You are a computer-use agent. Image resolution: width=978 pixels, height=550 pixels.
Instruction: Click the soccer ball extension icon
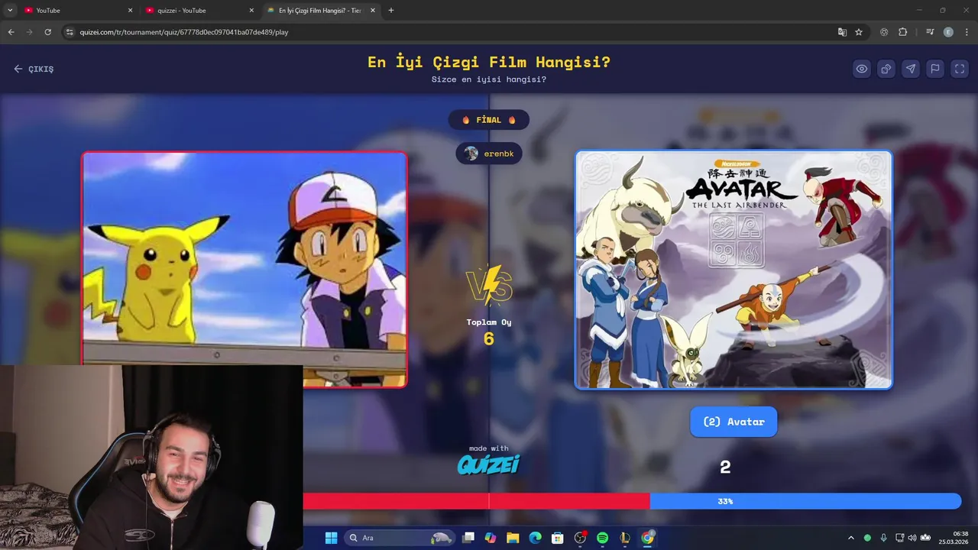tap(884, 32)
